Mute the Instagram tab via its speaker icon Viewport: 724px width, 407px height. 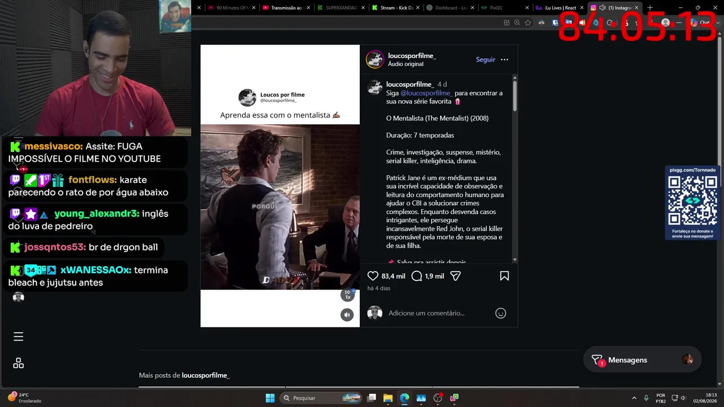pos(602,8)
